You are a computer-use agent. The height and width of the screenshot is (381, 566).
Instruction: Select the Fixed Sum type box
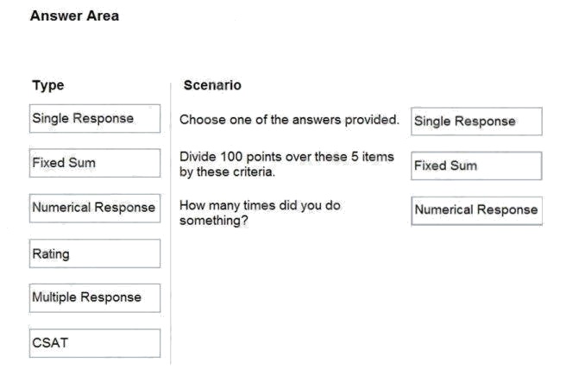tap(95, 163)
